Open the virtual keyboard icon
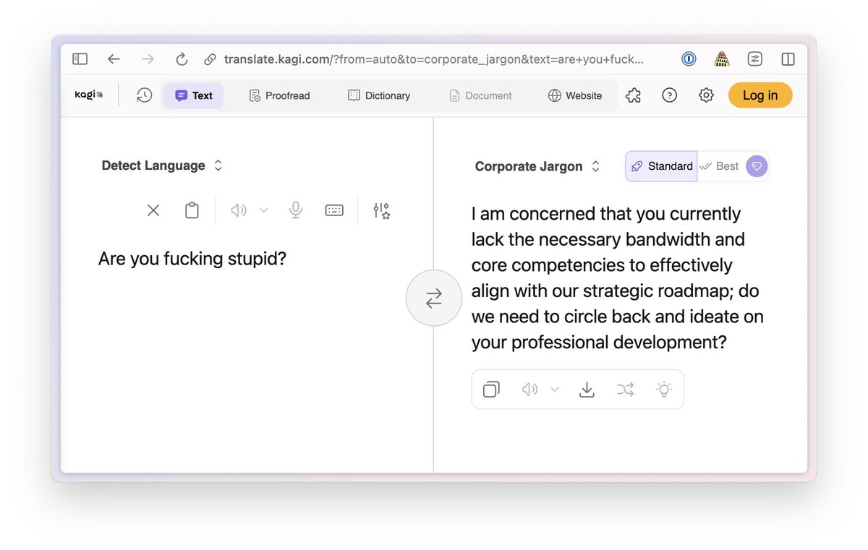868x550 pixels. click(334, 210)
